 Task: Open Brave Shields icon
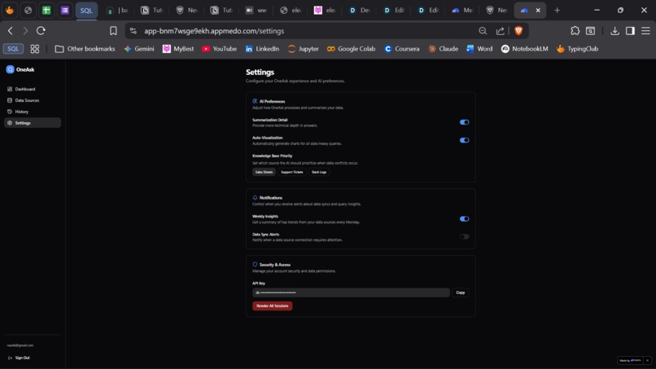click(518, 31)
